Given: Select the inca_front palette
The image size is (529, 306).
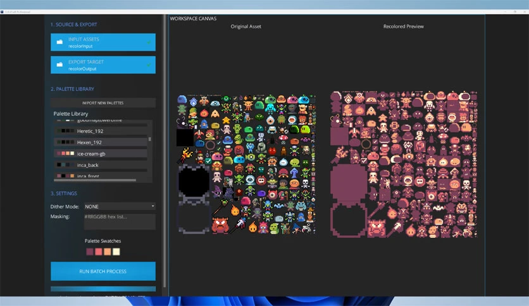Looking at the screenshot, I should [x=101, y=175].
